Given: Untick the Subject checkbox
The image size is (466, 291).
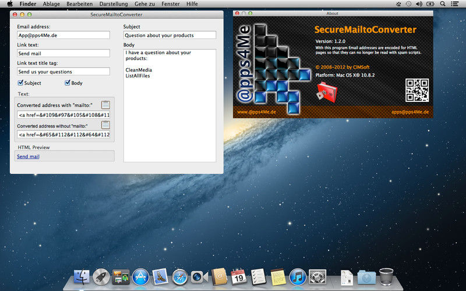Looking at the screenshot, I should 20,83.
